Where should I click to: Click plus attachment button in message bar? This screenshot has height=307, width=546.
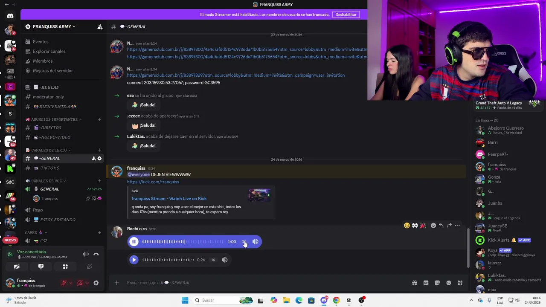click(x=116, y=283)
